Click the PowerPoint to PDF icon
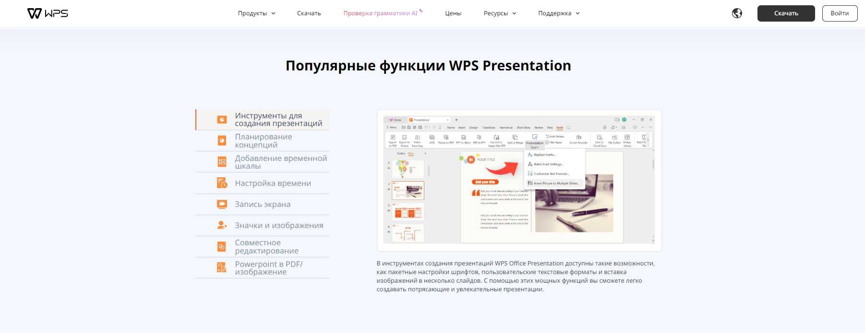 pos(222,268)
